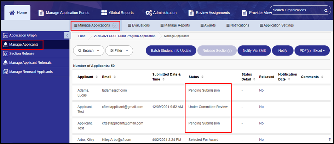Open the Filter dropdown

(119, 51)
